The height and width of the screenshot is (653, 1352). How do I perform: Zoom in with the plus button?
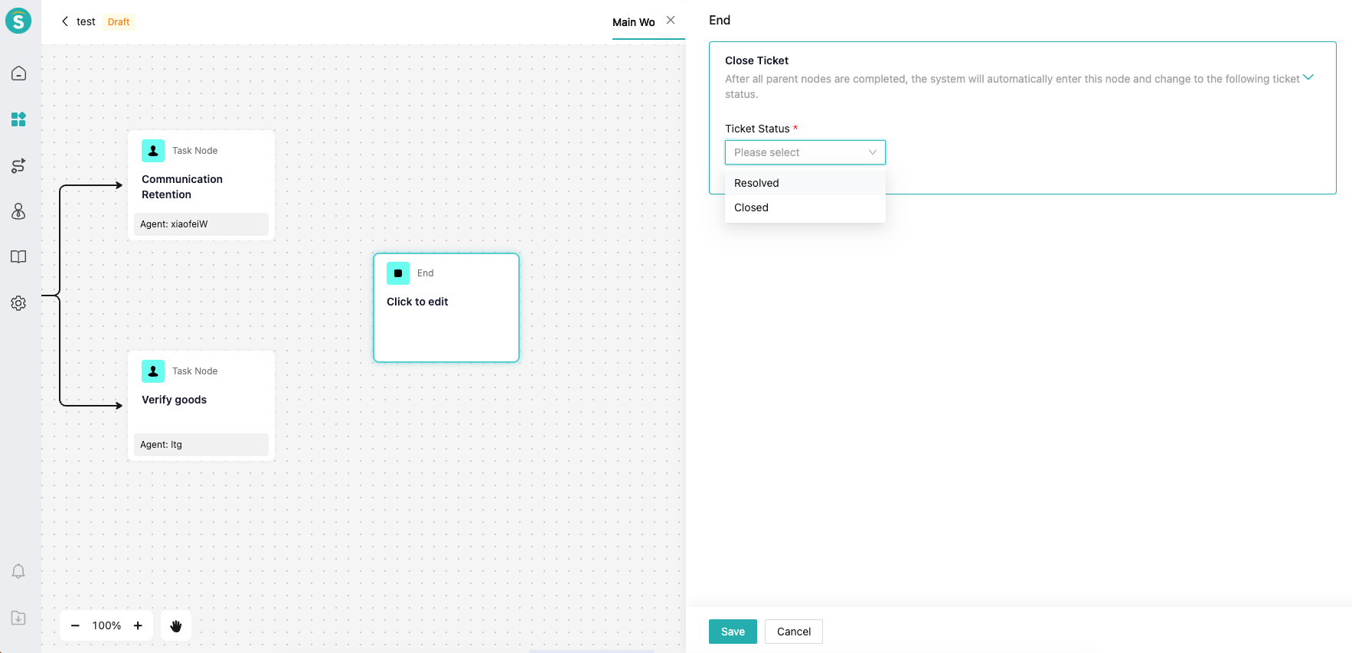point(138,625)
